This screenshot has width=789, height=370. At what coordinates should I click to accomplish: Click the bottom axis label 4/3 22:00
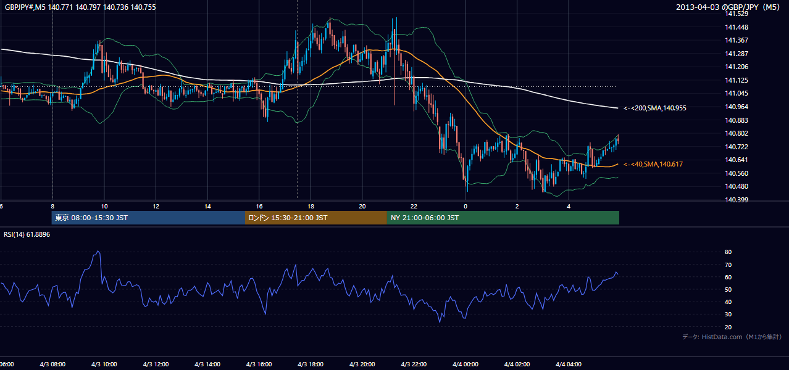(414, 364)
